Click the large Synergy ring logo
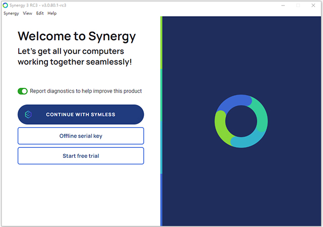Viewport: 323px width, 227px height. pyautogui.click(x=241, y=121)
